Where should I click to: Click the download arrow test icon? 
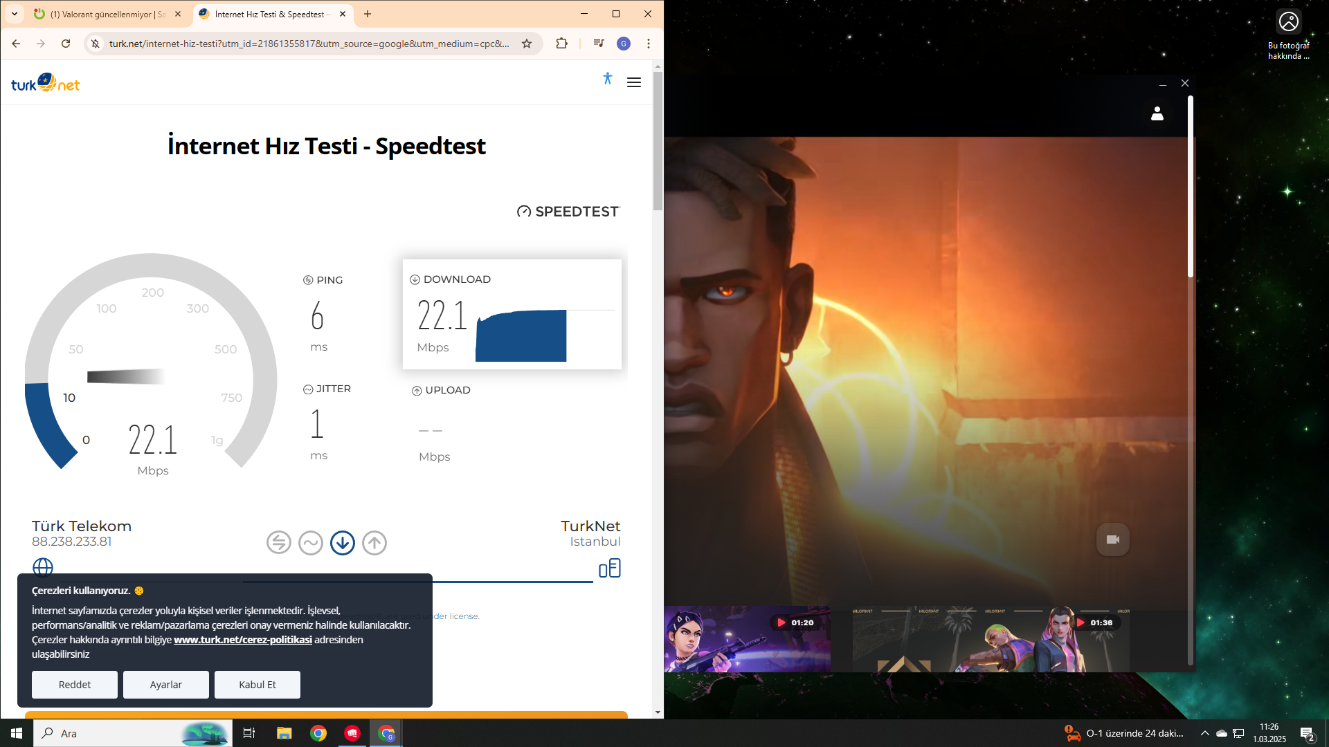click(x=343, y=543)
